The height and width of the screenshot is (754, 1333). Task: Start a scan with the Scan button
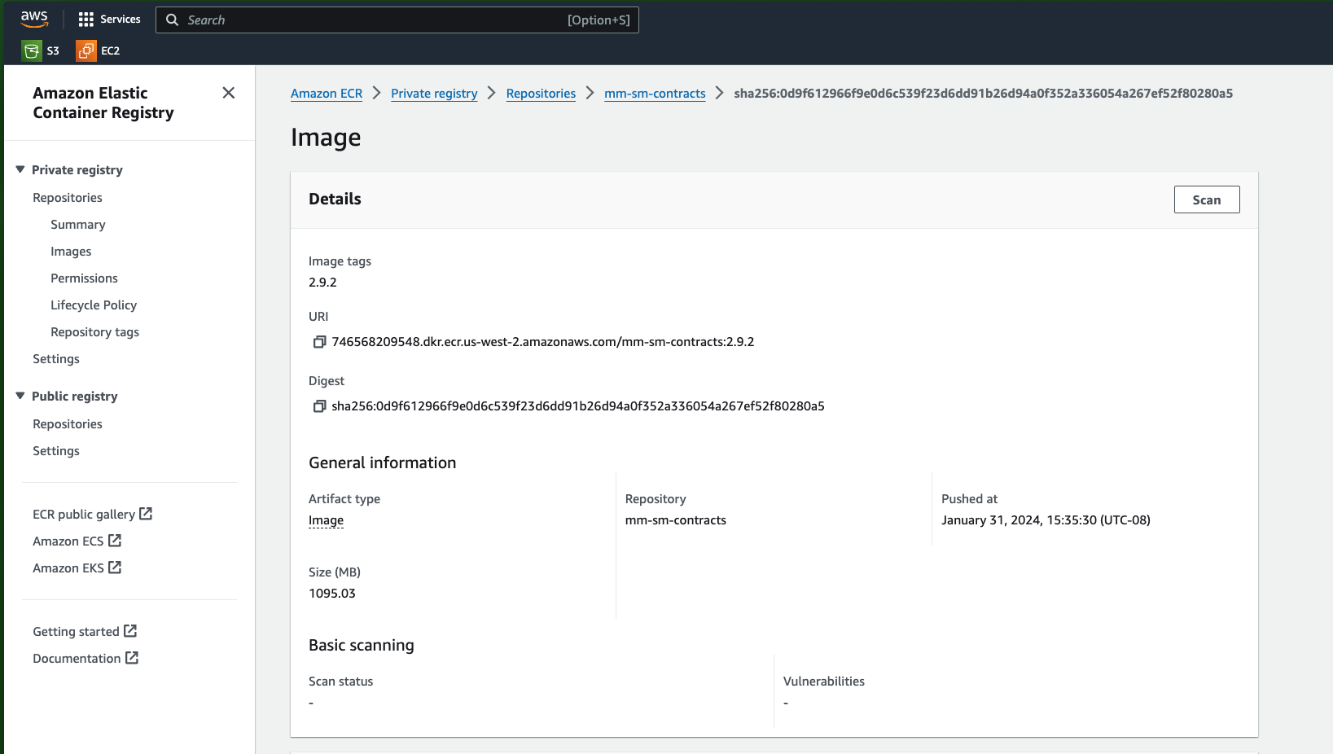[x=1207, y=199]
